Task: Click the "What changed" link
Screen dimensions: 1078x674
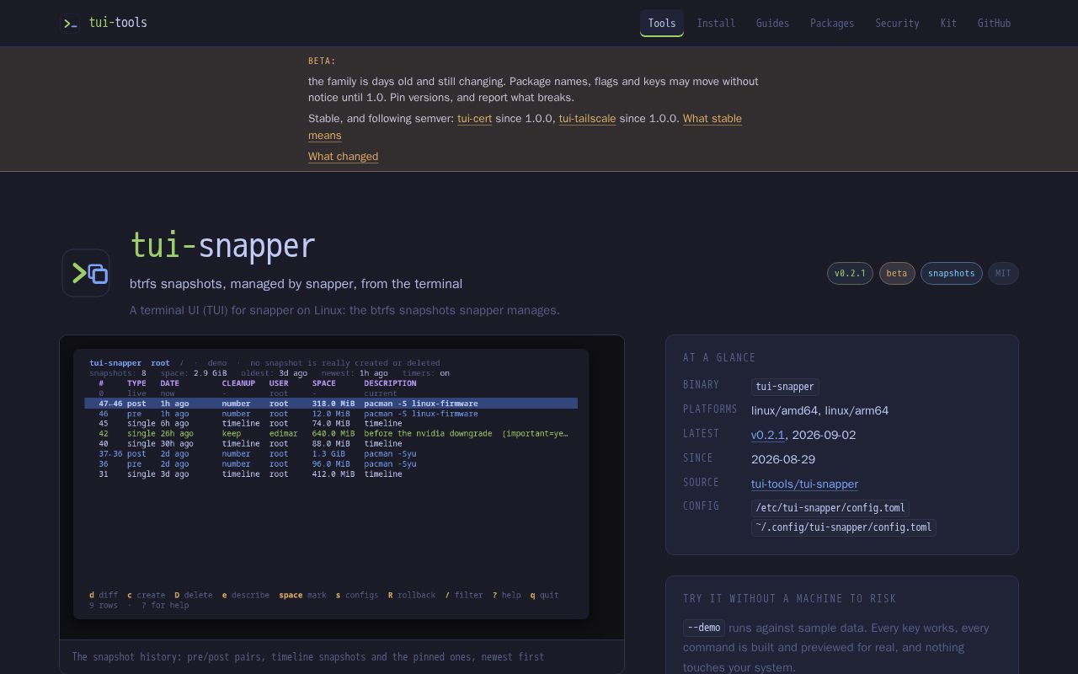Action: click(343, 157)
